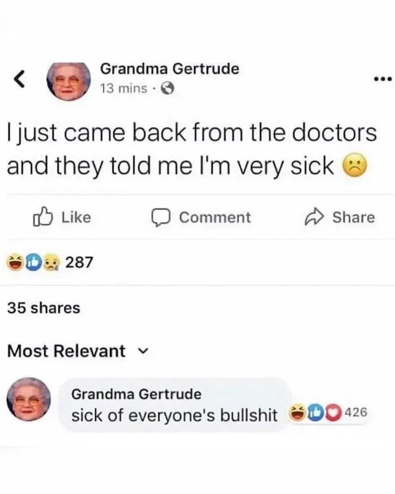Click the blue like reaction on the post
The height and width of the screenshot is (494, 395).
tap(34, 262)
